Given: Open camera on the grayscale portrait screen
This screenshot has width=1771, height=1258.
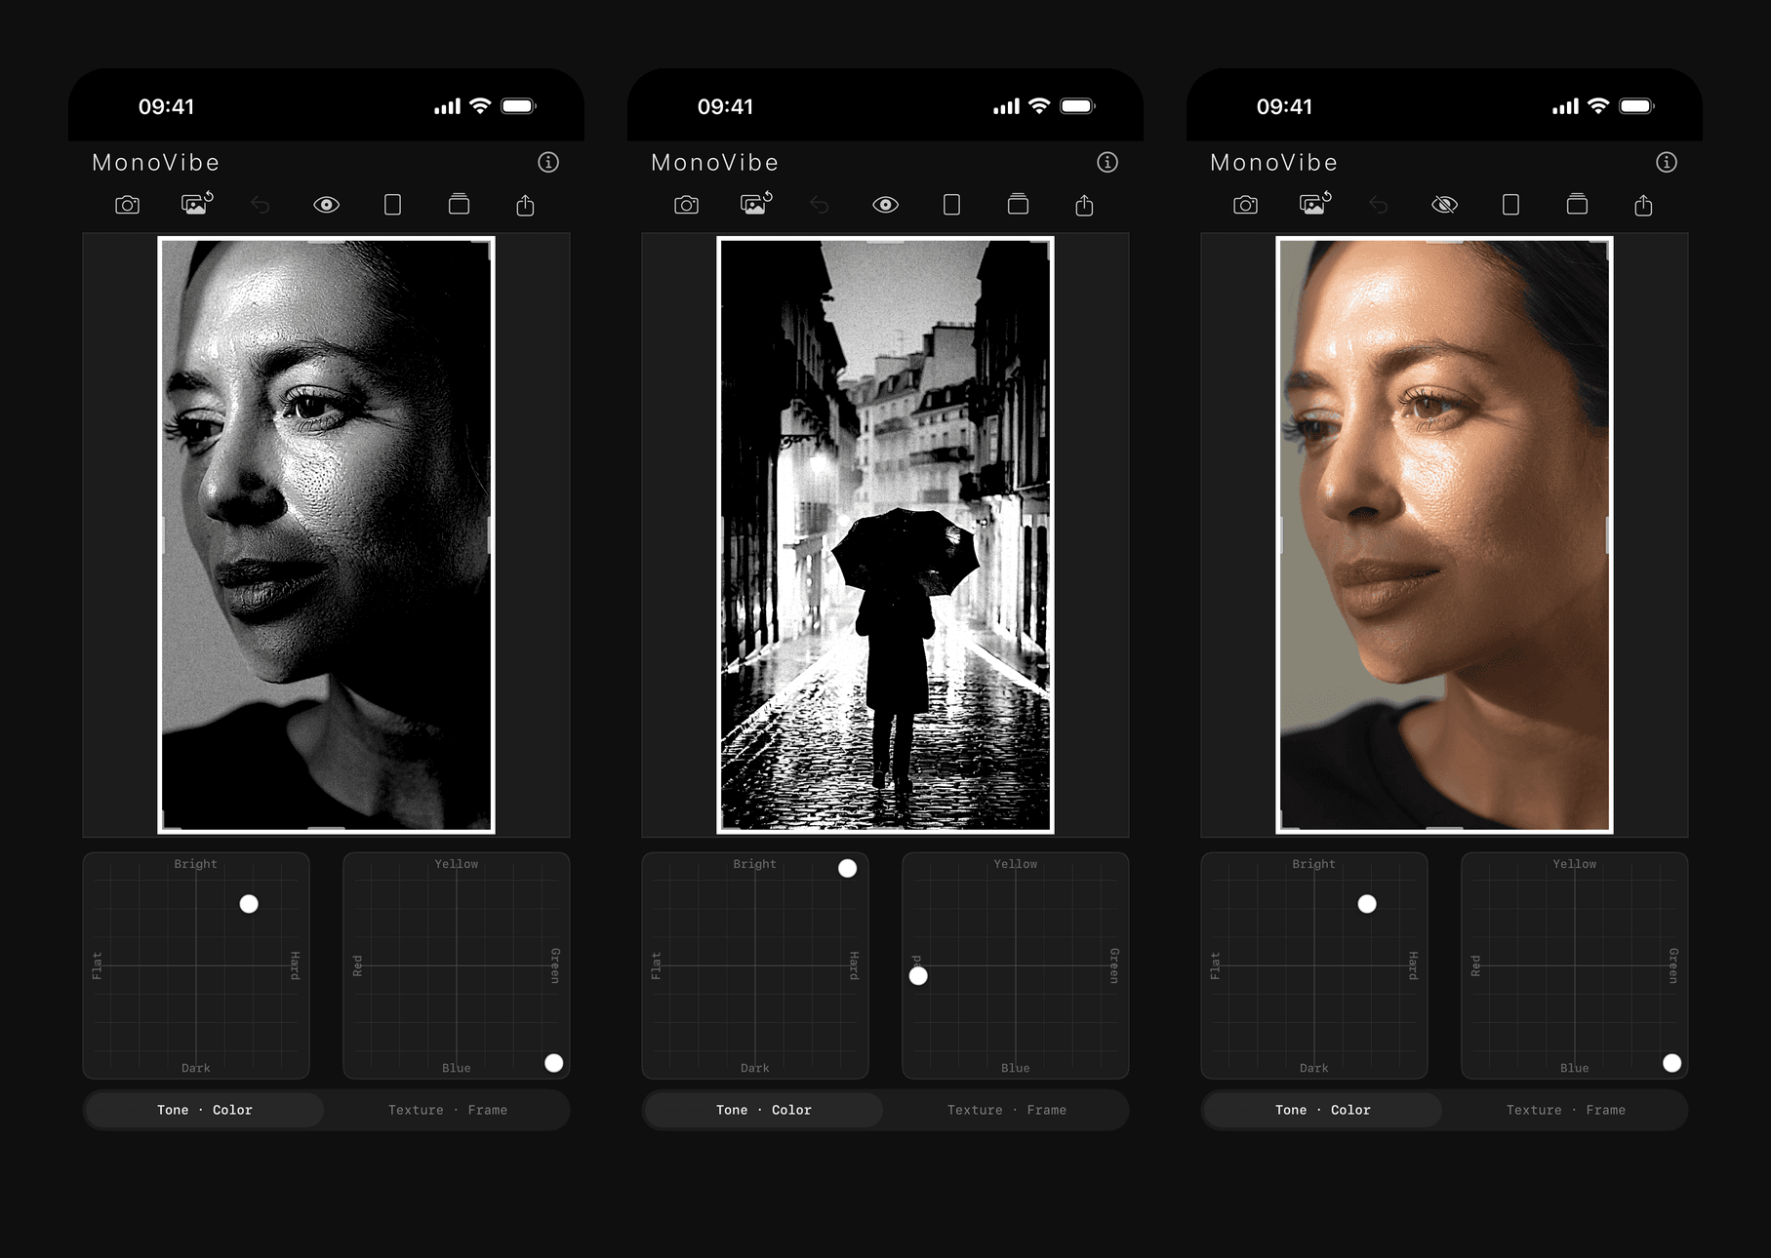Looking at the screenshot, I should 128,205.
